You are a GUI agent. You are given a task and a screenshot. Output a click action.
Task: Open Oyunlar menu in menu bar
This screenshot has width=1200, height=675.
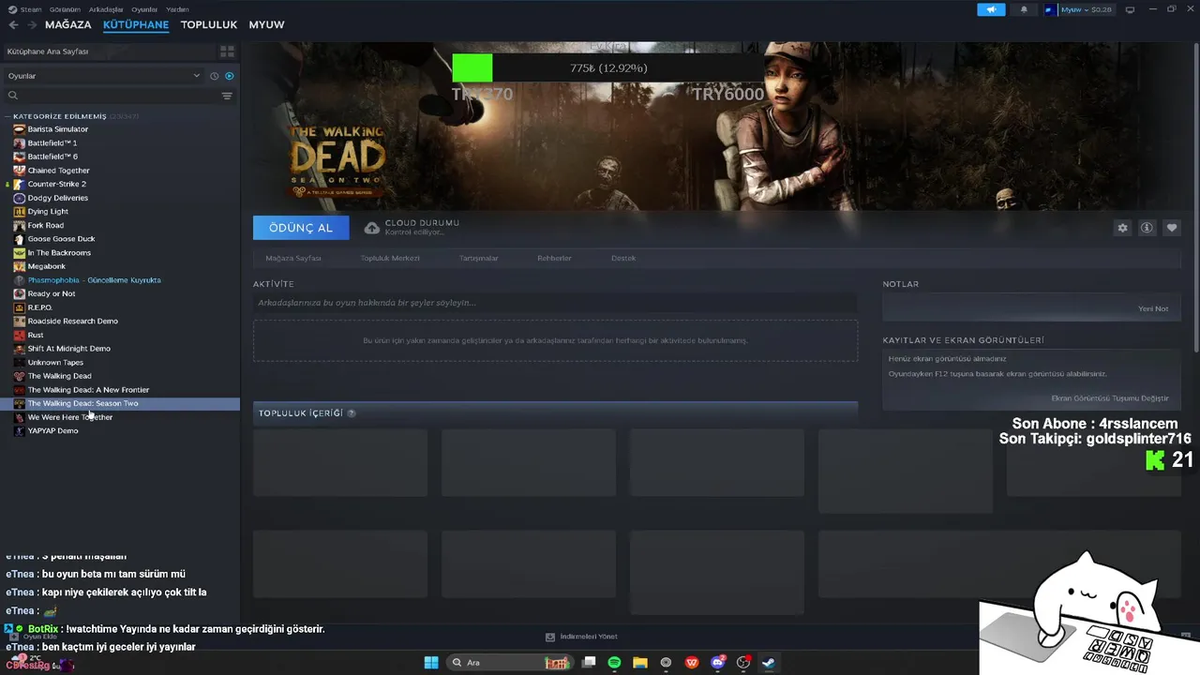144,9
